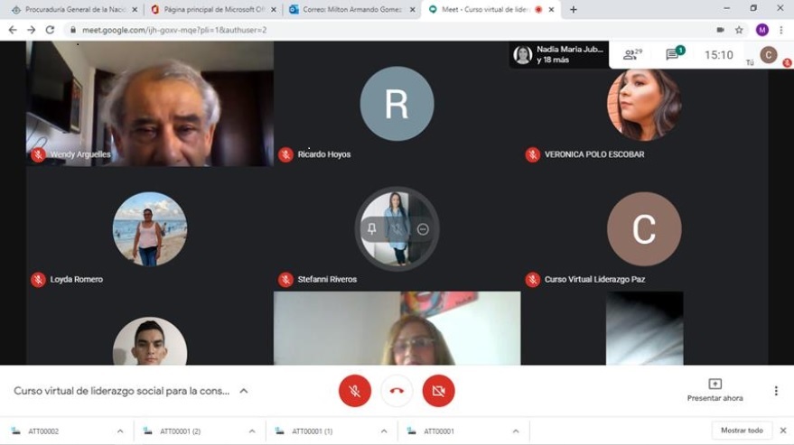Open Meet's three-dot more options menu

(775, 391)
